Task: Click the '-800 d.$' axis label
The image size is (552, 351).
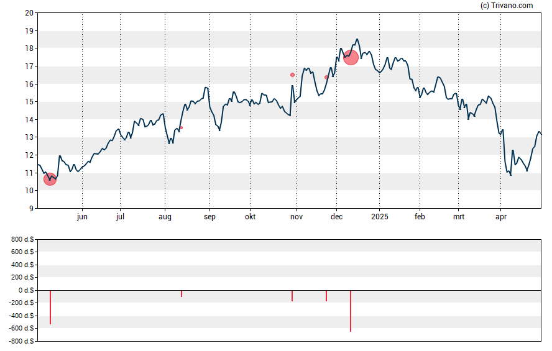Action: click(x=22, y=341)
